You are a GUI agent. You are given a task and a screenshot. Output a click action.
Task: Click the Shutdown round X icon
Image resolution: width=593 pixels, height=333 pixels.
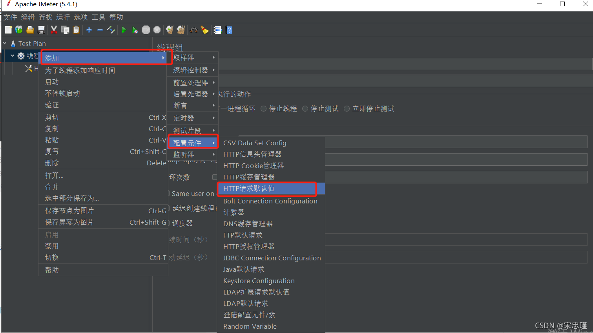coord(157,30)
